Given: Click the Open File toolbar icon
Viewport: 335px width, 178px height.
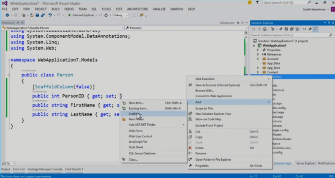Looking at the screenshot, I should click(x=32, y=15).
